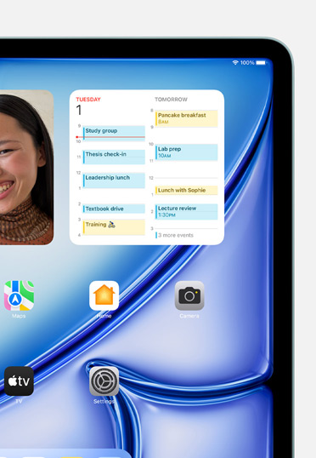Open the Thesis check-in event

[114, 157]
